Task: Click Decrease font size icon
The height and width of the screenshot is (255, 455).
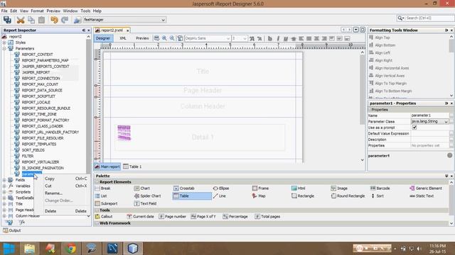Action: [259, 38]
